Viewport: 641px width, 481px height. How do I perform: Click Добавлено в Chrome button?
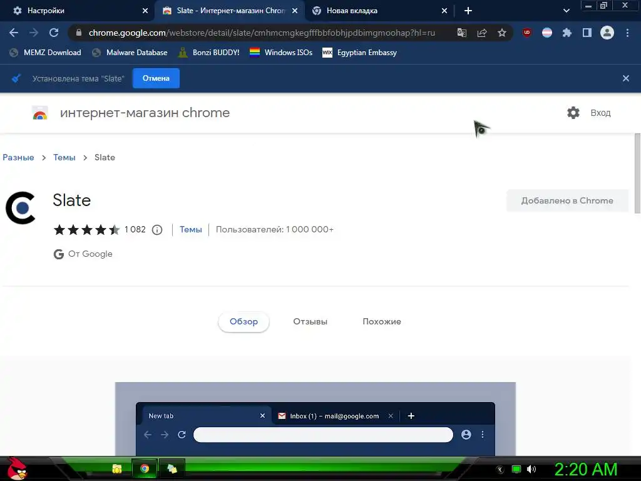pyautogui.click(x=567, y=200)
